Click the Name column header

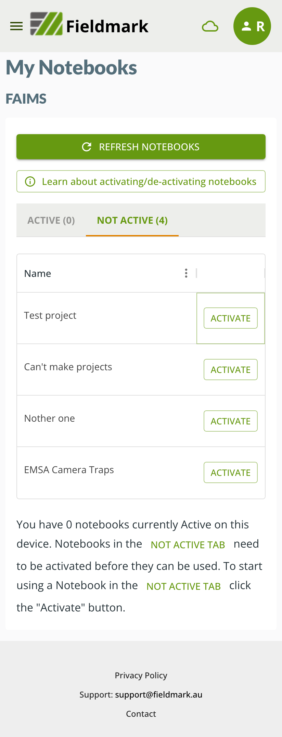click(38, 273)
